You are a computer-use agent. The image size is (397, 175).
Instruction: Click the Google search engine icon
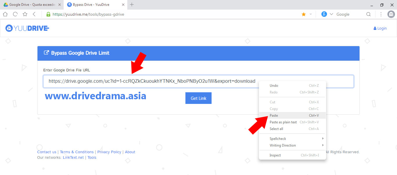(x=324, y=14)
